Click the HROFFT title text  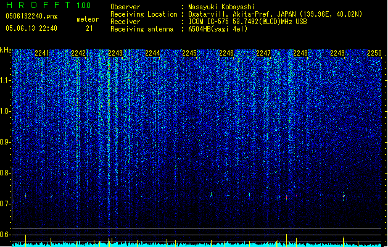tap(38, 5)
